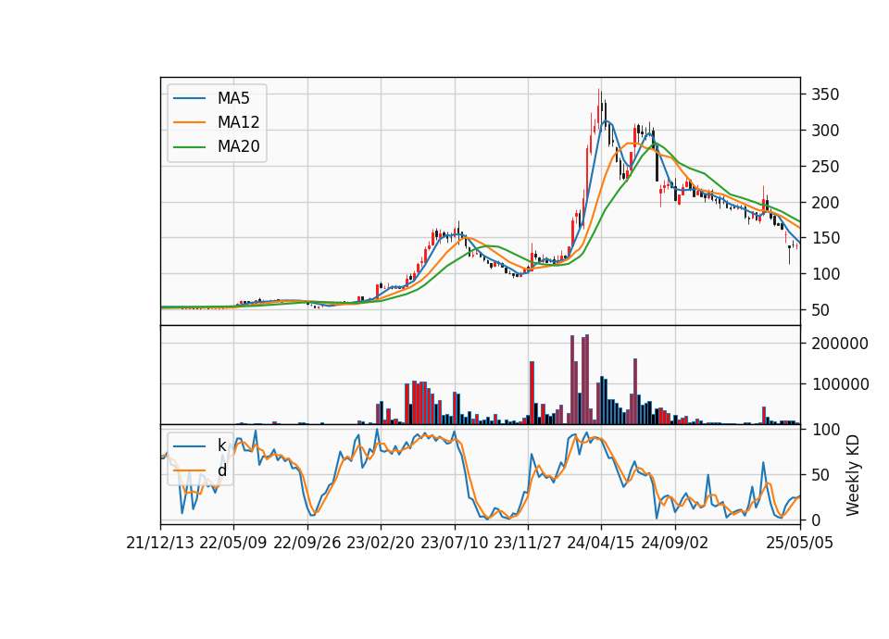Click the Weekly KD axis label
The image size is (889, 639).
852,475
